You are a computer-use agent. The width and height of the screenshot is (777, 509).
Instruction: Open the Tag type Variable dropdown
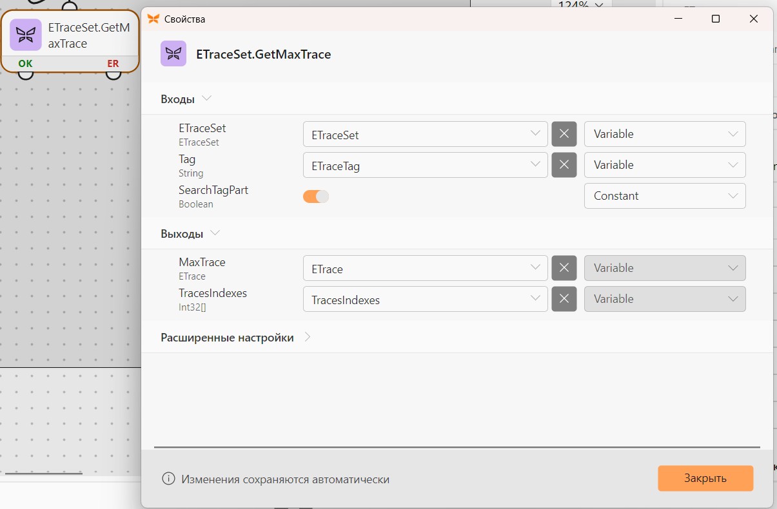click(x=665, y=165)
